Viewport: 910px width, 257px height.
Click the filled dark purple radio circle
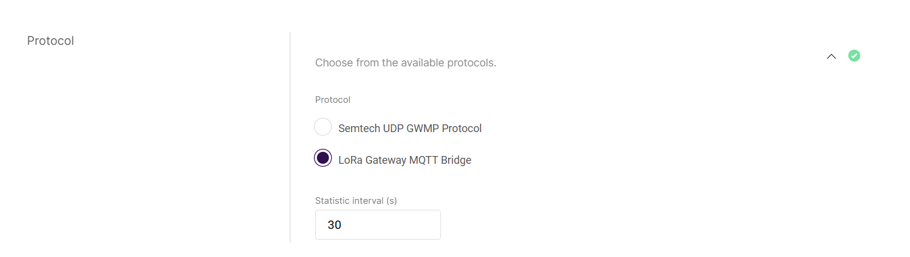(323, 158)
